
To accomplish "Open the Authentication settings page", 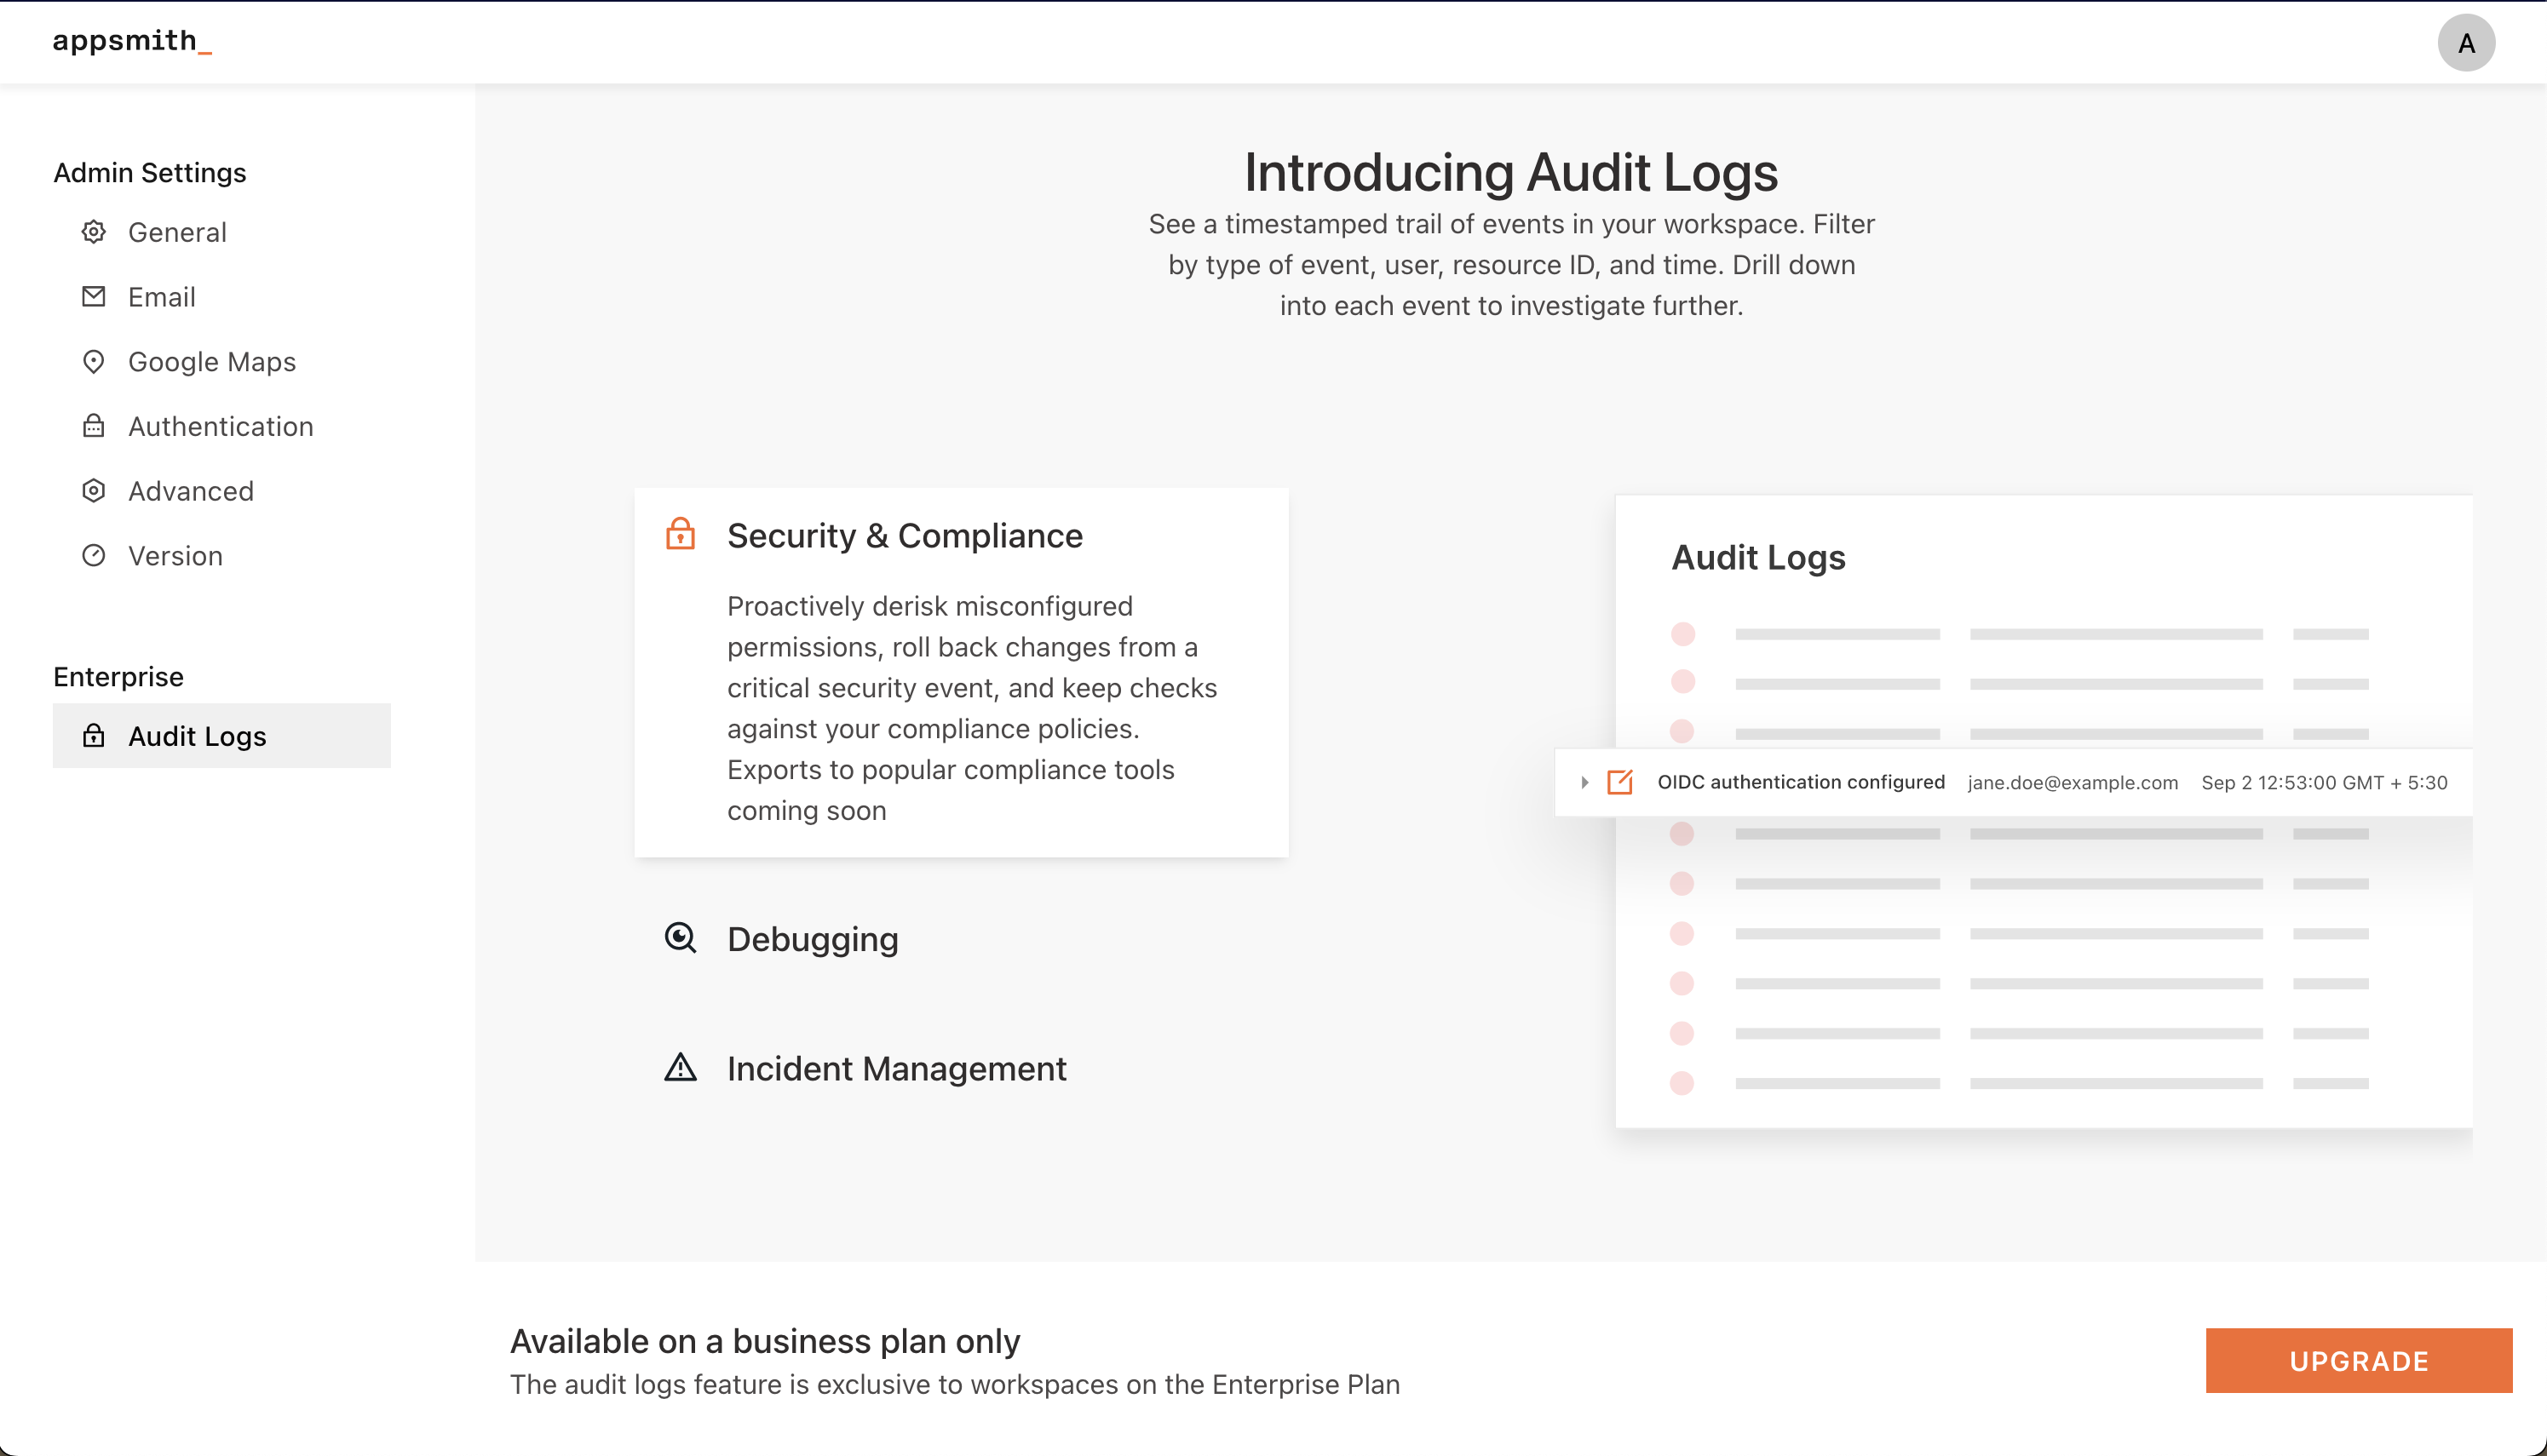I will [x=220, y=427].
